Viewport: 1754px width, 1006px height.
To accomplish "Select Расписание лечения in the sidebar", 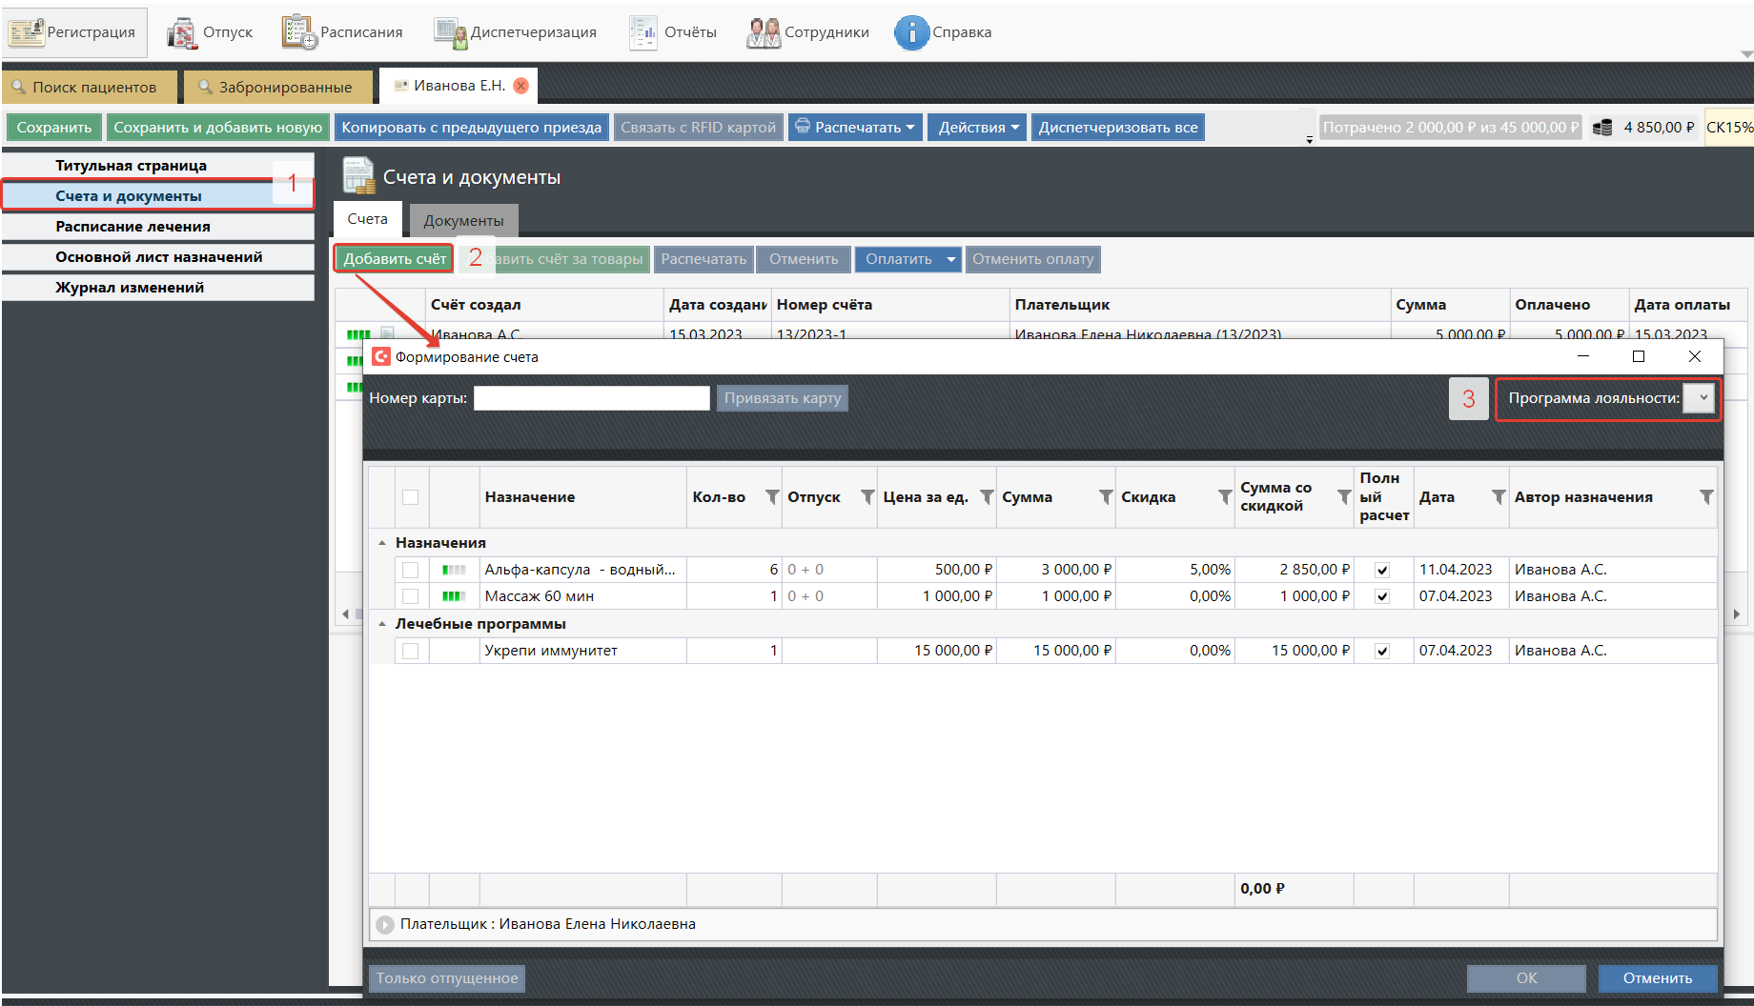I will pyautogui.click(x=133, y=227).
